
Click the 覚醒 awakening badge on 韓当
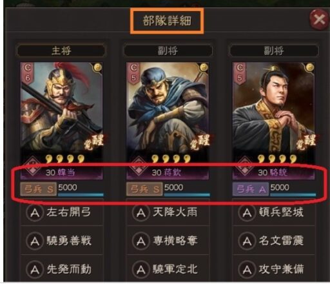(93, 141)
